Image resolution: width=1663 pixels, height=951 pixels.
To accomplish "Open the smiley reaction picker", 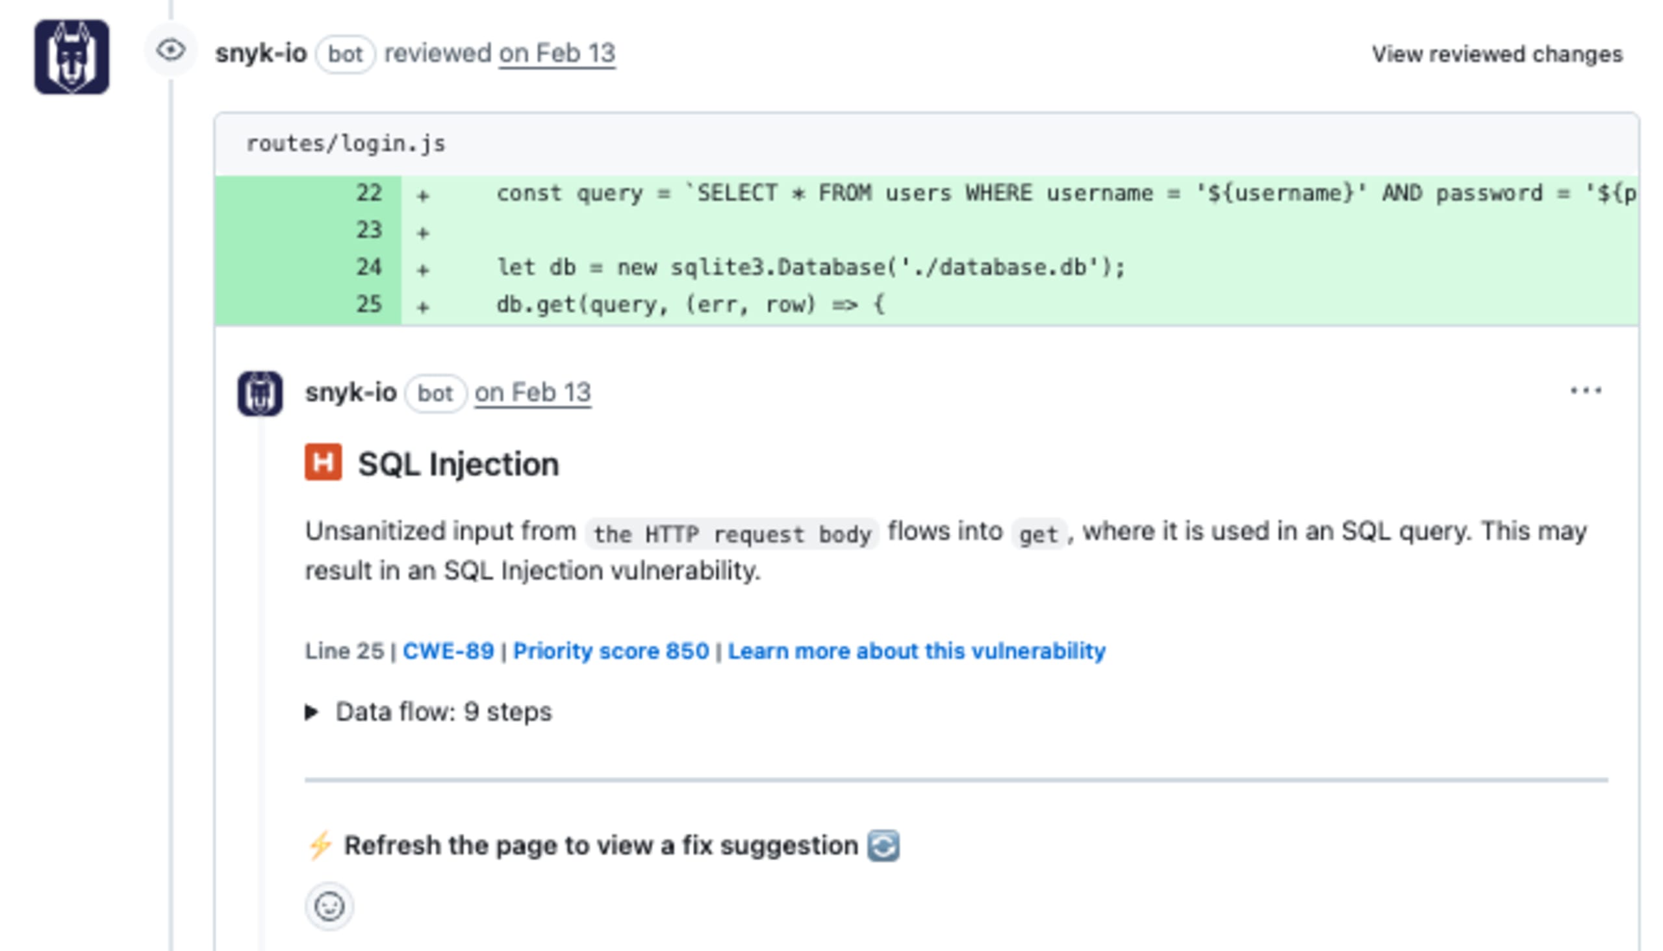I will 329,907.
